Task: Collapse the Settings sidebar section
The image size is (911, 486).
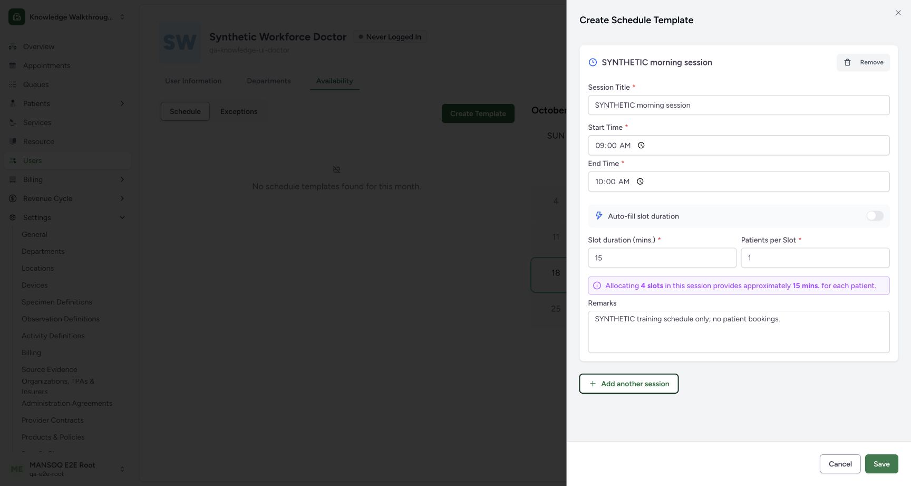Action: pos(122,217)
